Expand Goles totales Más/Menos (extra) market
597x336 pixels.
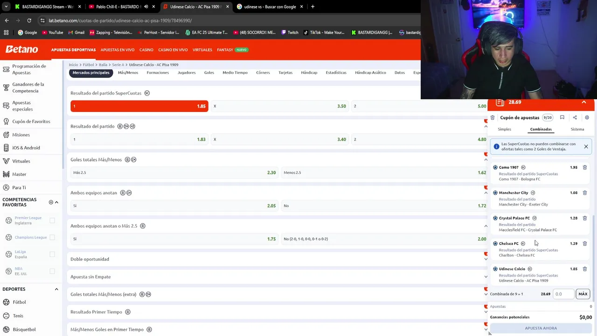[x=278, y=294]
